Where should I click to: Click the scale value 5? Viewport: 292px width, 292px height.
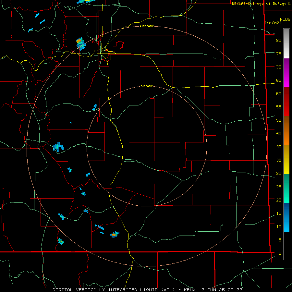click(x=280, y=240)
